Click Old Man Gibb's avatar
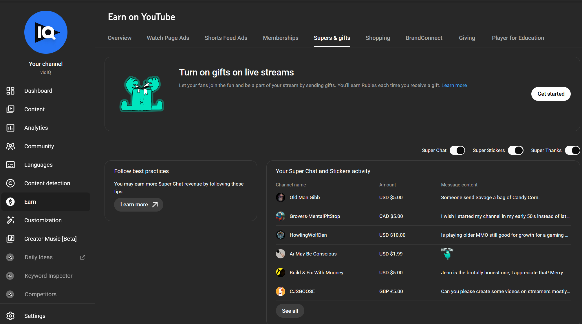The image size is (582, 324). [280, 197]
